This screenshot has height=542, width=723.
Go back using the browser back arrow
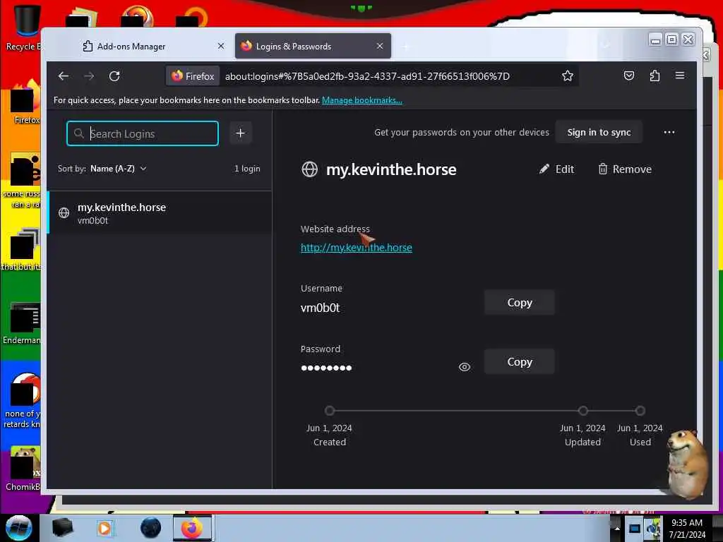(64, 76)
